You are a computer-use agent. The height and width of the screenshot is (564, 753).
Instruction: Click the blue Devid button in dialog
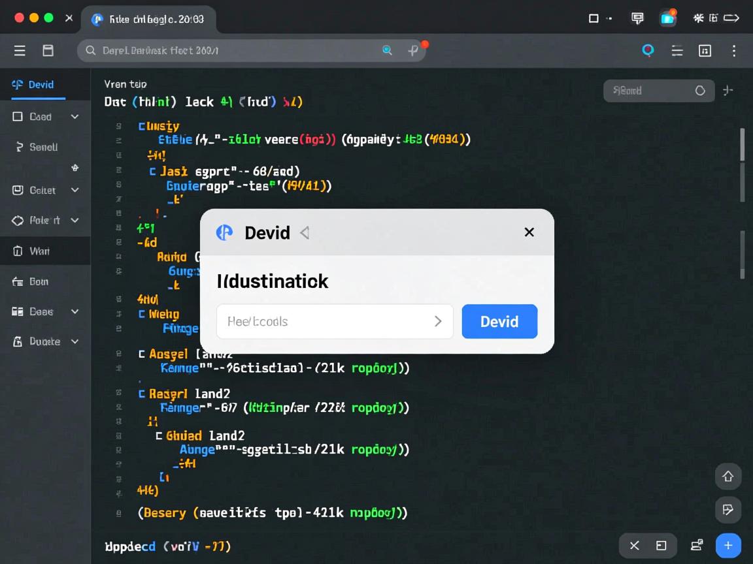coord(499,321)
